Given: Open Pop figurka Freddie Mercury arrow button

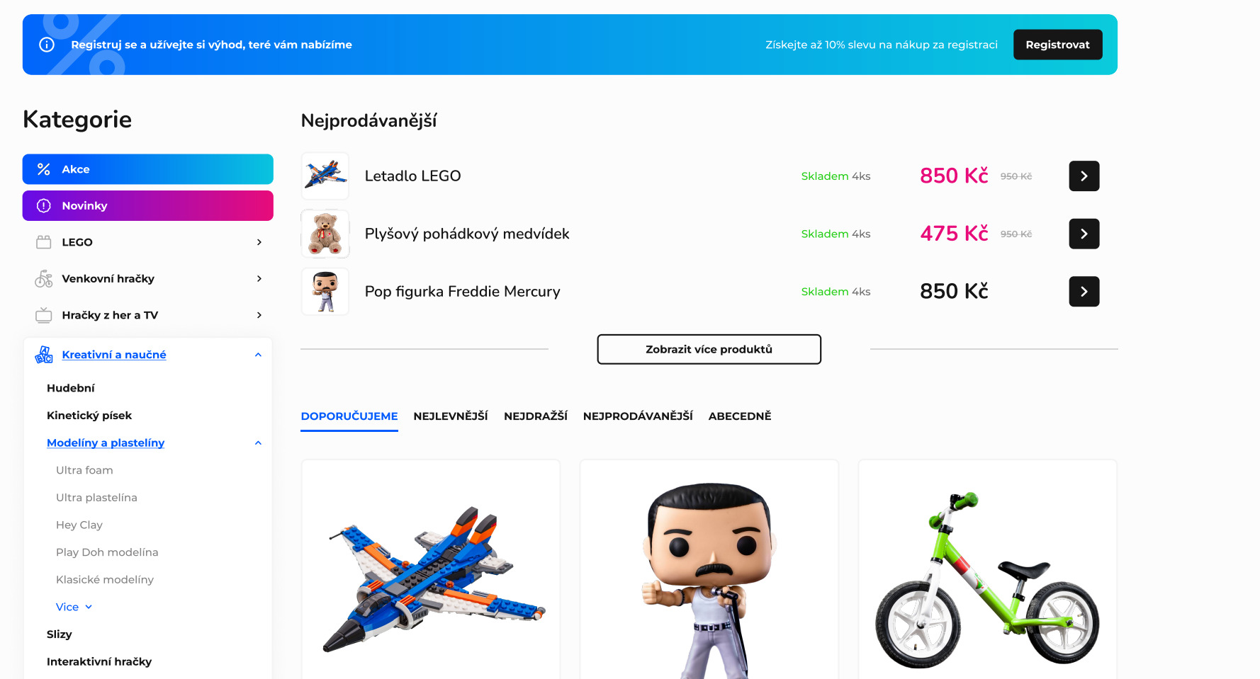Looking at the screenshot, I should point(1084,292).
